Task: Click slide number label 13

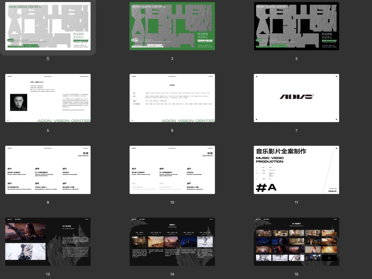Action: [x=48, y=274]
